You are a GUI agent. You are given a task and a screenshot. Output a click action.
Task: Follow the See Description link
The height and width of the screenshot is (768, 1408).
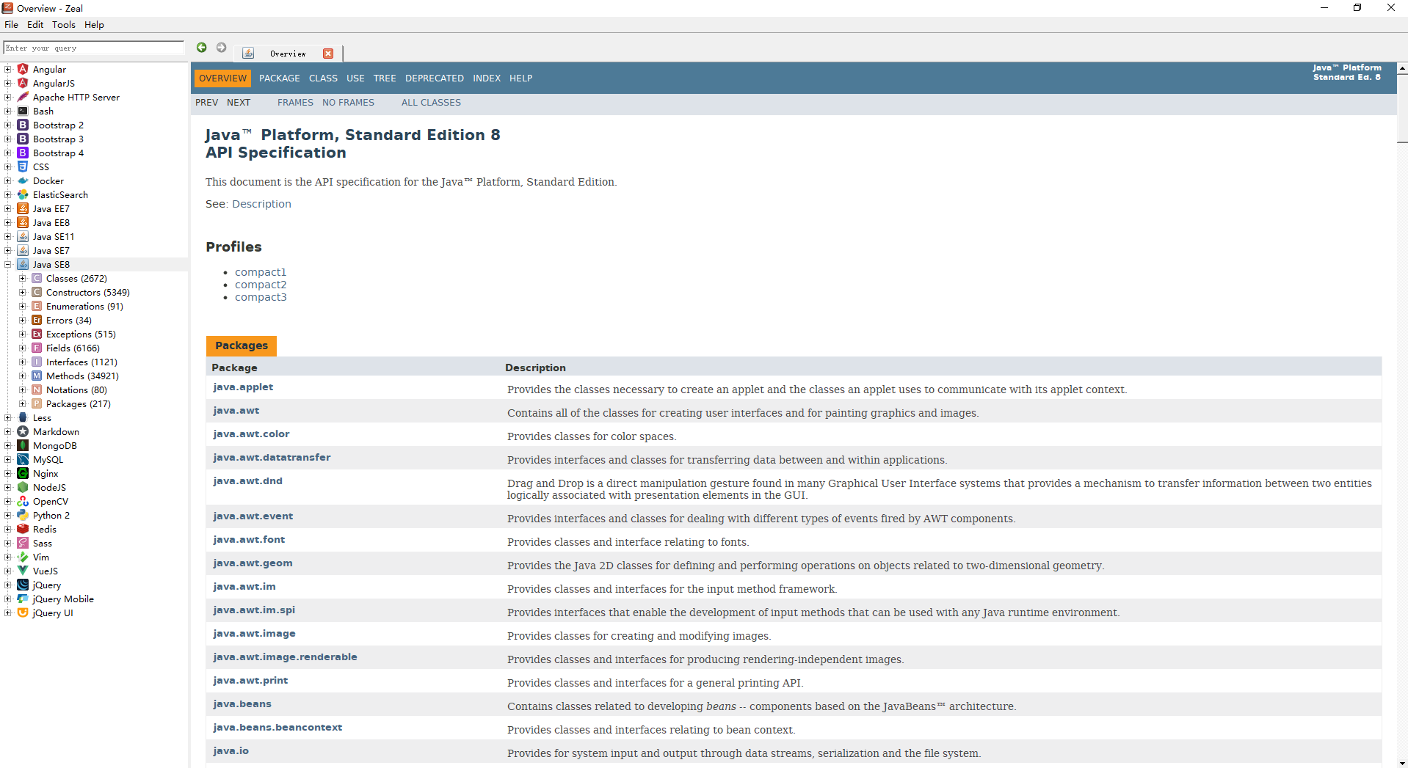(261, 204)
